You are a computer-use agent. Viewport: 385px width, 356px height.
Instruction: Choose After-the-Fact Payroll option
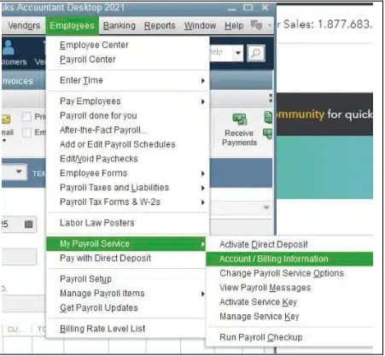tap(127, 130)
